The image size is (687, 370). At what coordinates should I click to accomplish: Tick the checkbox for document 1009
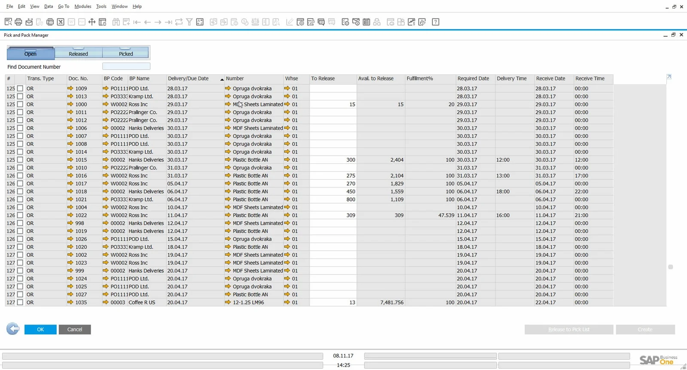pyautogui.click(x=20, y=88)
